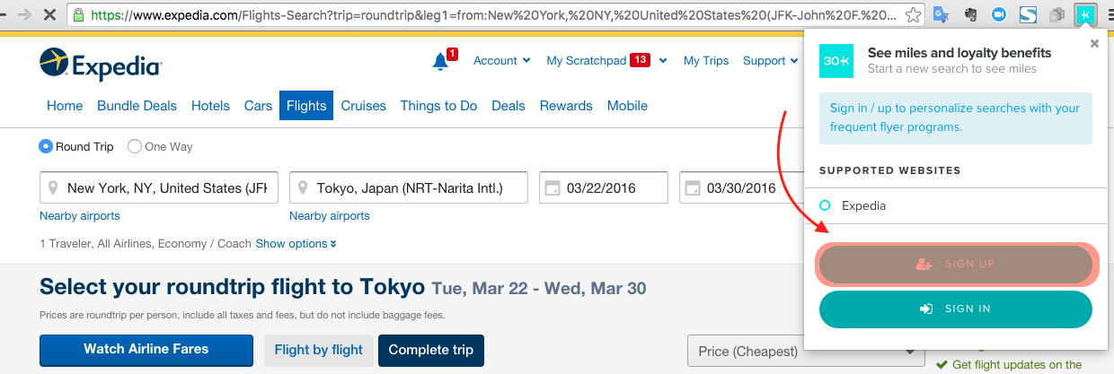Click the teal 30K extension icon
The width and height of the screenshot is (1114, 374).
[1086, 15]
